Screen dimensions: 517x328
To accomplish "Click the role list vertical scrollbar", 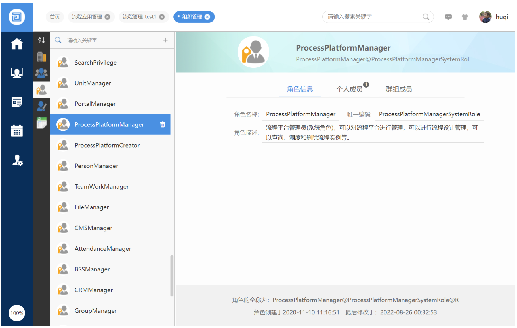I will (x=172, y=276).
